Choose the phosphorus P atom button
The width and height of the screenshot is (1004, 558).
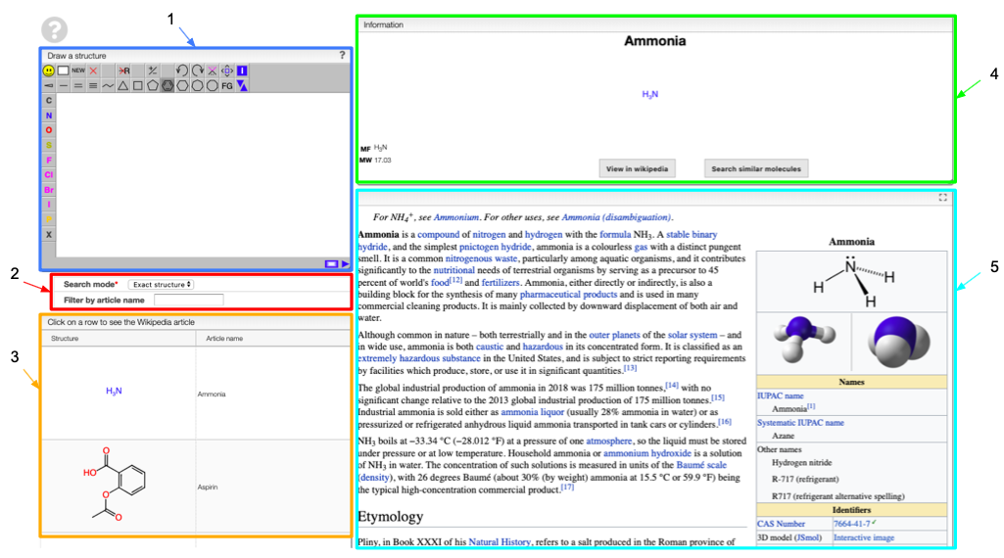(49, 219)
